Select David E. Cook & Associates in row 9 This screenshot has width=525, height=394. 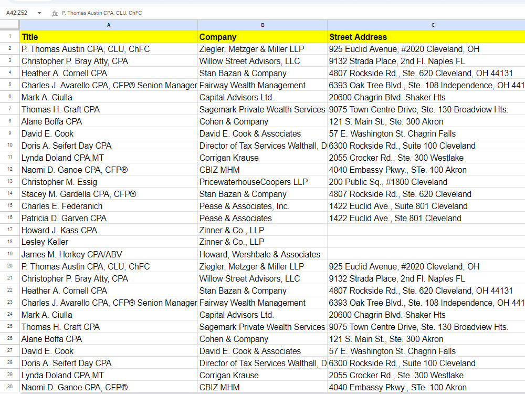(262, 133)
